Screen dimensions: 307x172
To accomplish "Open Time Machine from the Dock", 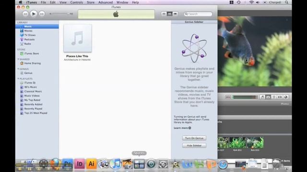I will (151, 164).
